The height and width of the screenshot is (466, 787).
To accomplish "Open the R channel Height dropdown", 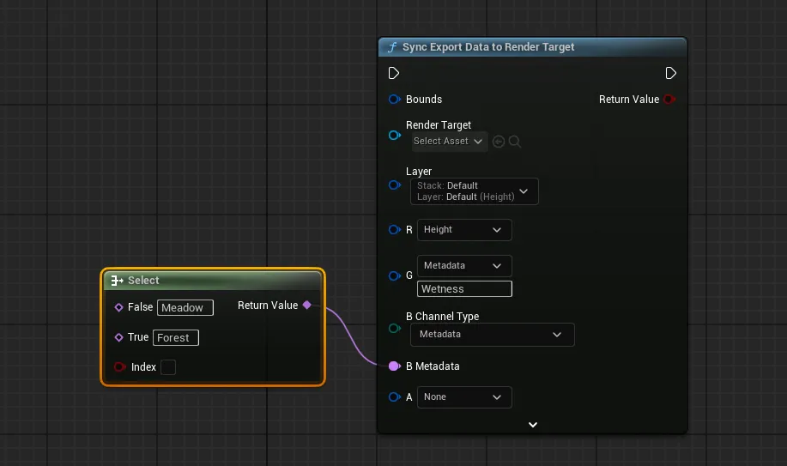I will tap(463, 230).
